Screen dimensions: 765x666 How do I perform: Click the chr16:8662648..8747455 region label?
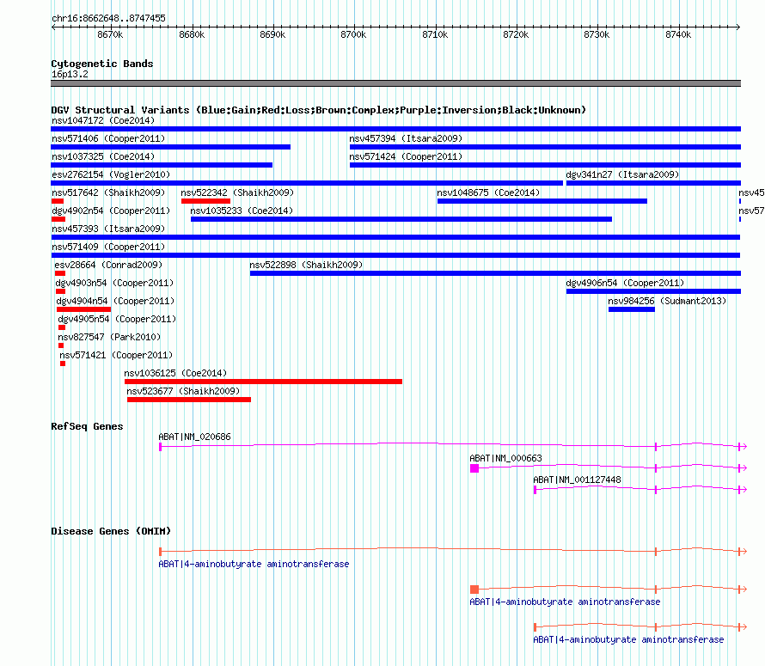point(108,18)
